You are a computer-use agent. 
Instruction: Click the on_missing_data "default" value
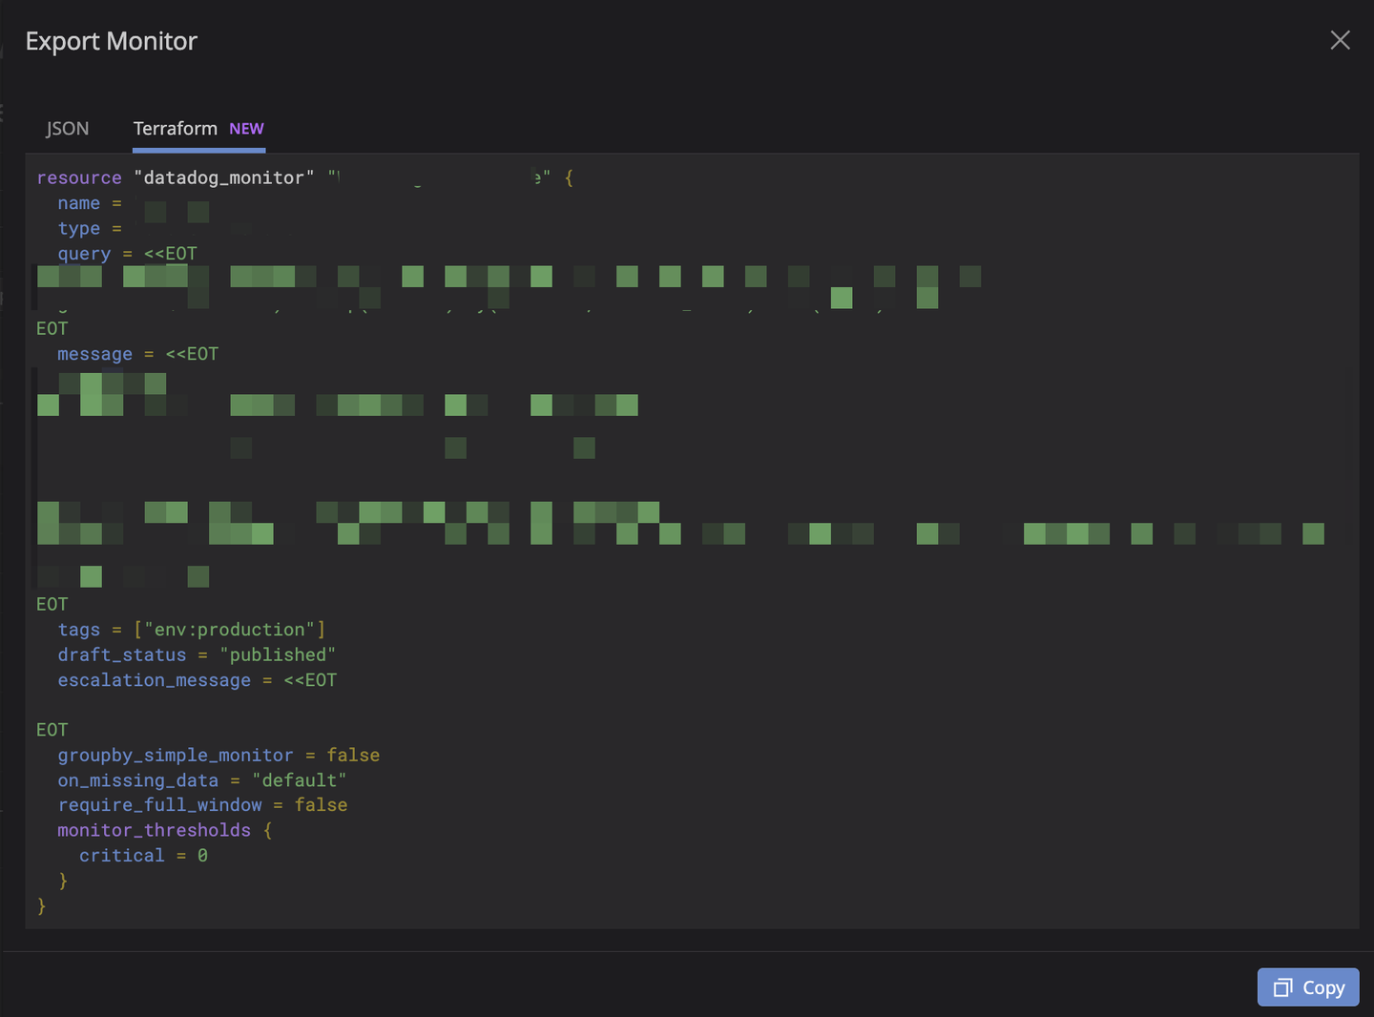(x=300, y=780)
